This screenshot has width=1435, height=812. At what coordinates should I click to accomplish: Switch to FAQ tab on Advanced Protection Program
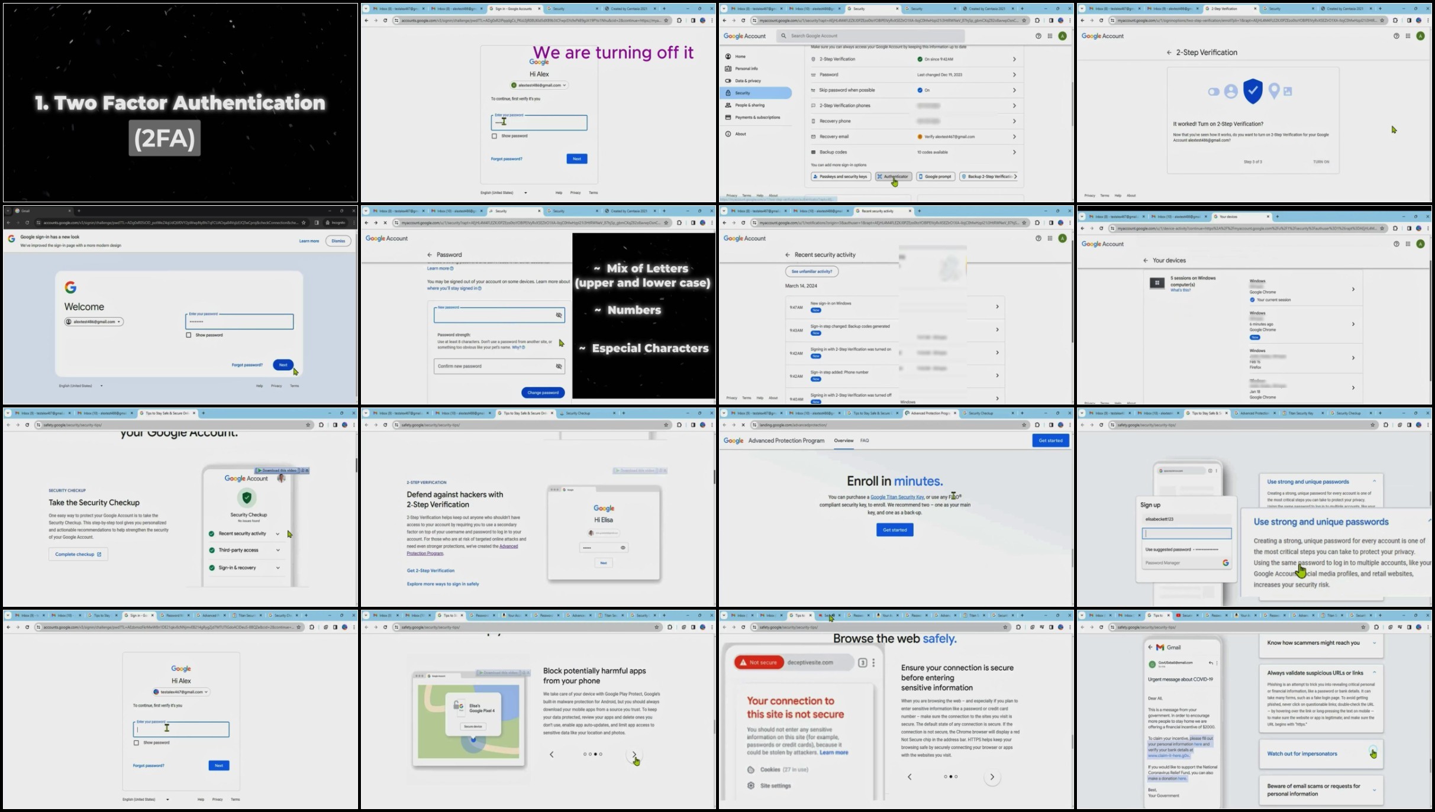[x=865, y=441]
